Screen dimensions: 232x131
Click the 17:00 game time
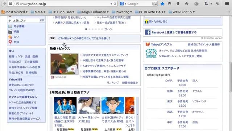tap(182, 116)
